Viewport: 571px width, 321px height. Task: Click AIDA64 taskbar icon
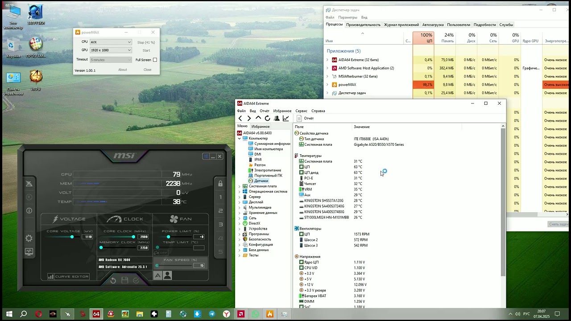[x=96, y=314]
